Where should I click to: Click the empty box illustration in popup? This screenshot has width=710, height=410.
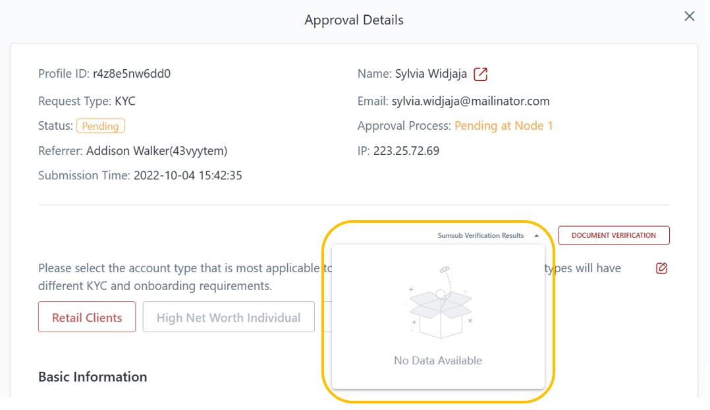pos(439,305)
